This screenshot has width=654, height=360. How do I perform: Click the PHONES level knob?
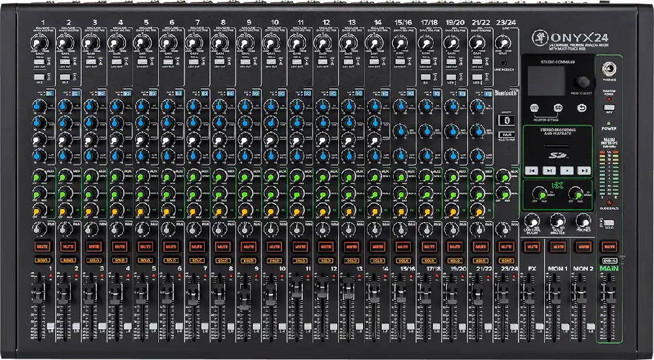point(583,221)
